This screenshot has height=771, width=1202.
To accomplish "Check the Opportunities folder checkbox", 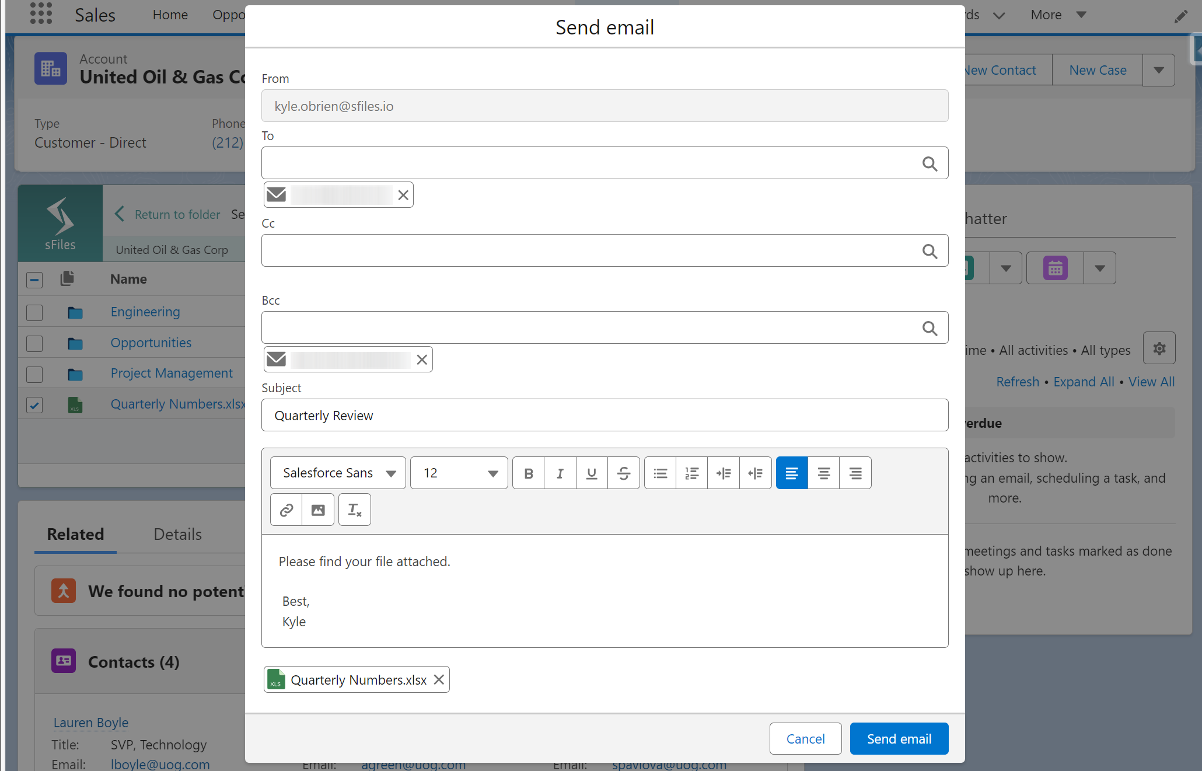I will tap(34, 343).
